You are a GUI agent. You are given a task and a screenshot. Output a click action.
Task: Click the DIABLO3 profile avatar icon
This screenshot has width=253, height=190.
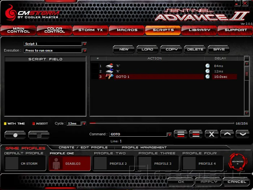[56, 163]
